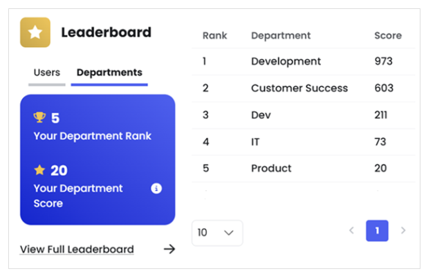Click the trophy icon beside rank 5
The image size is (426, 278).
(39, 118)
